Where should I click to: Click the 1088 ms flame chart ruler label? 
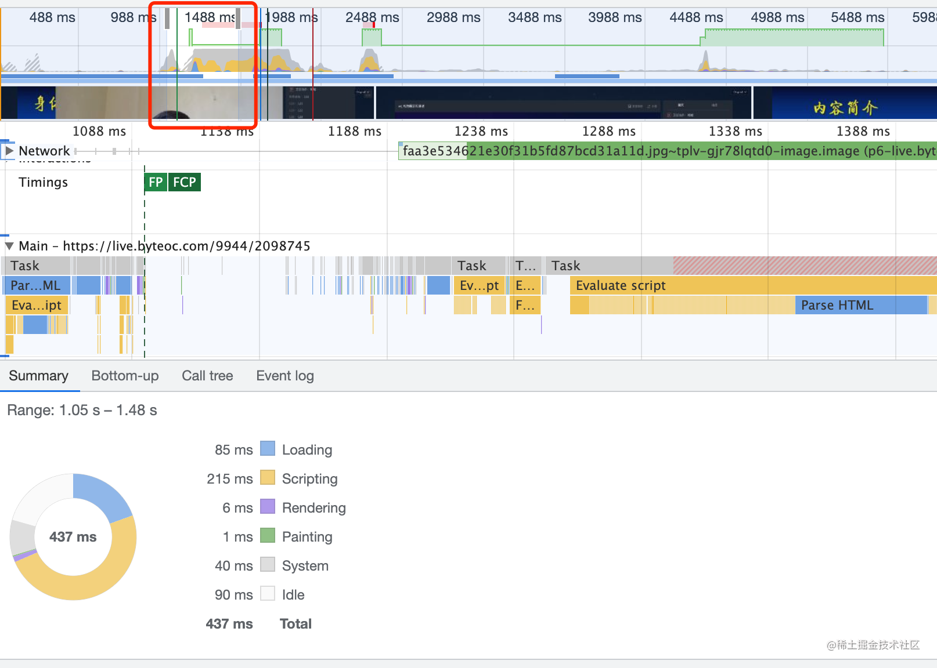[x=99, y=131]
